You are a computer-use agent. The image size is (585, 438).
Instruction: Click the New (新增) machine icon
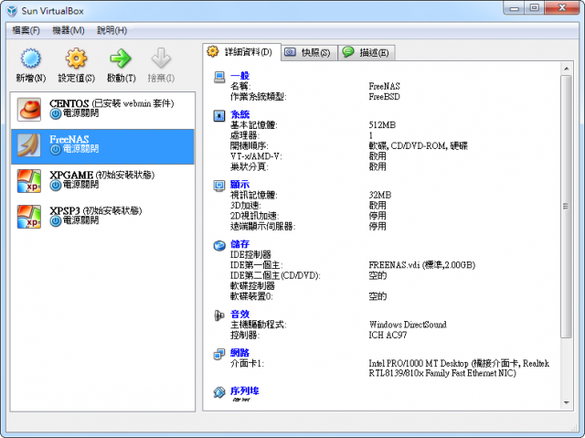tap(30, 59)
